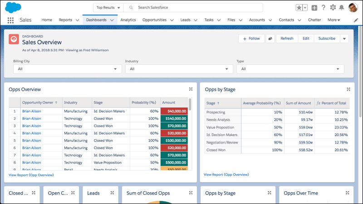363x204 pixels.
Task: Switch to the Analytics tab
Action: click(x=128, y=20)
